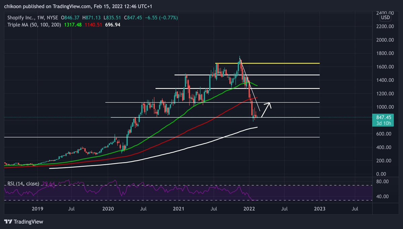
Task: Click the TradingView logo at bottom
Action: pos(24,222)
